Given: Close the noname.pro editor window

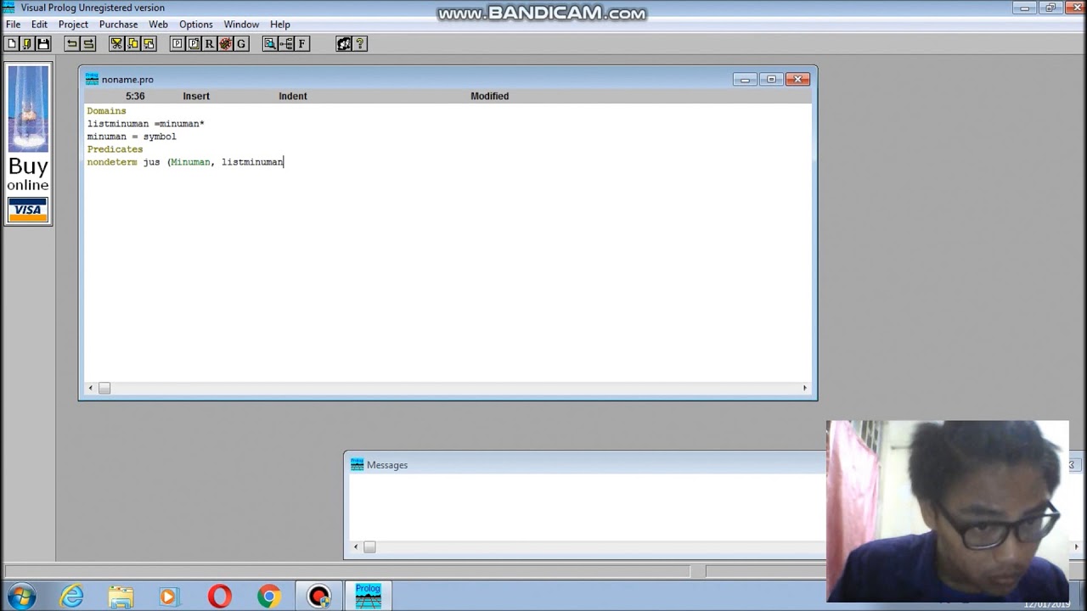Looking at the screenshot, I should tap(797, 79).
